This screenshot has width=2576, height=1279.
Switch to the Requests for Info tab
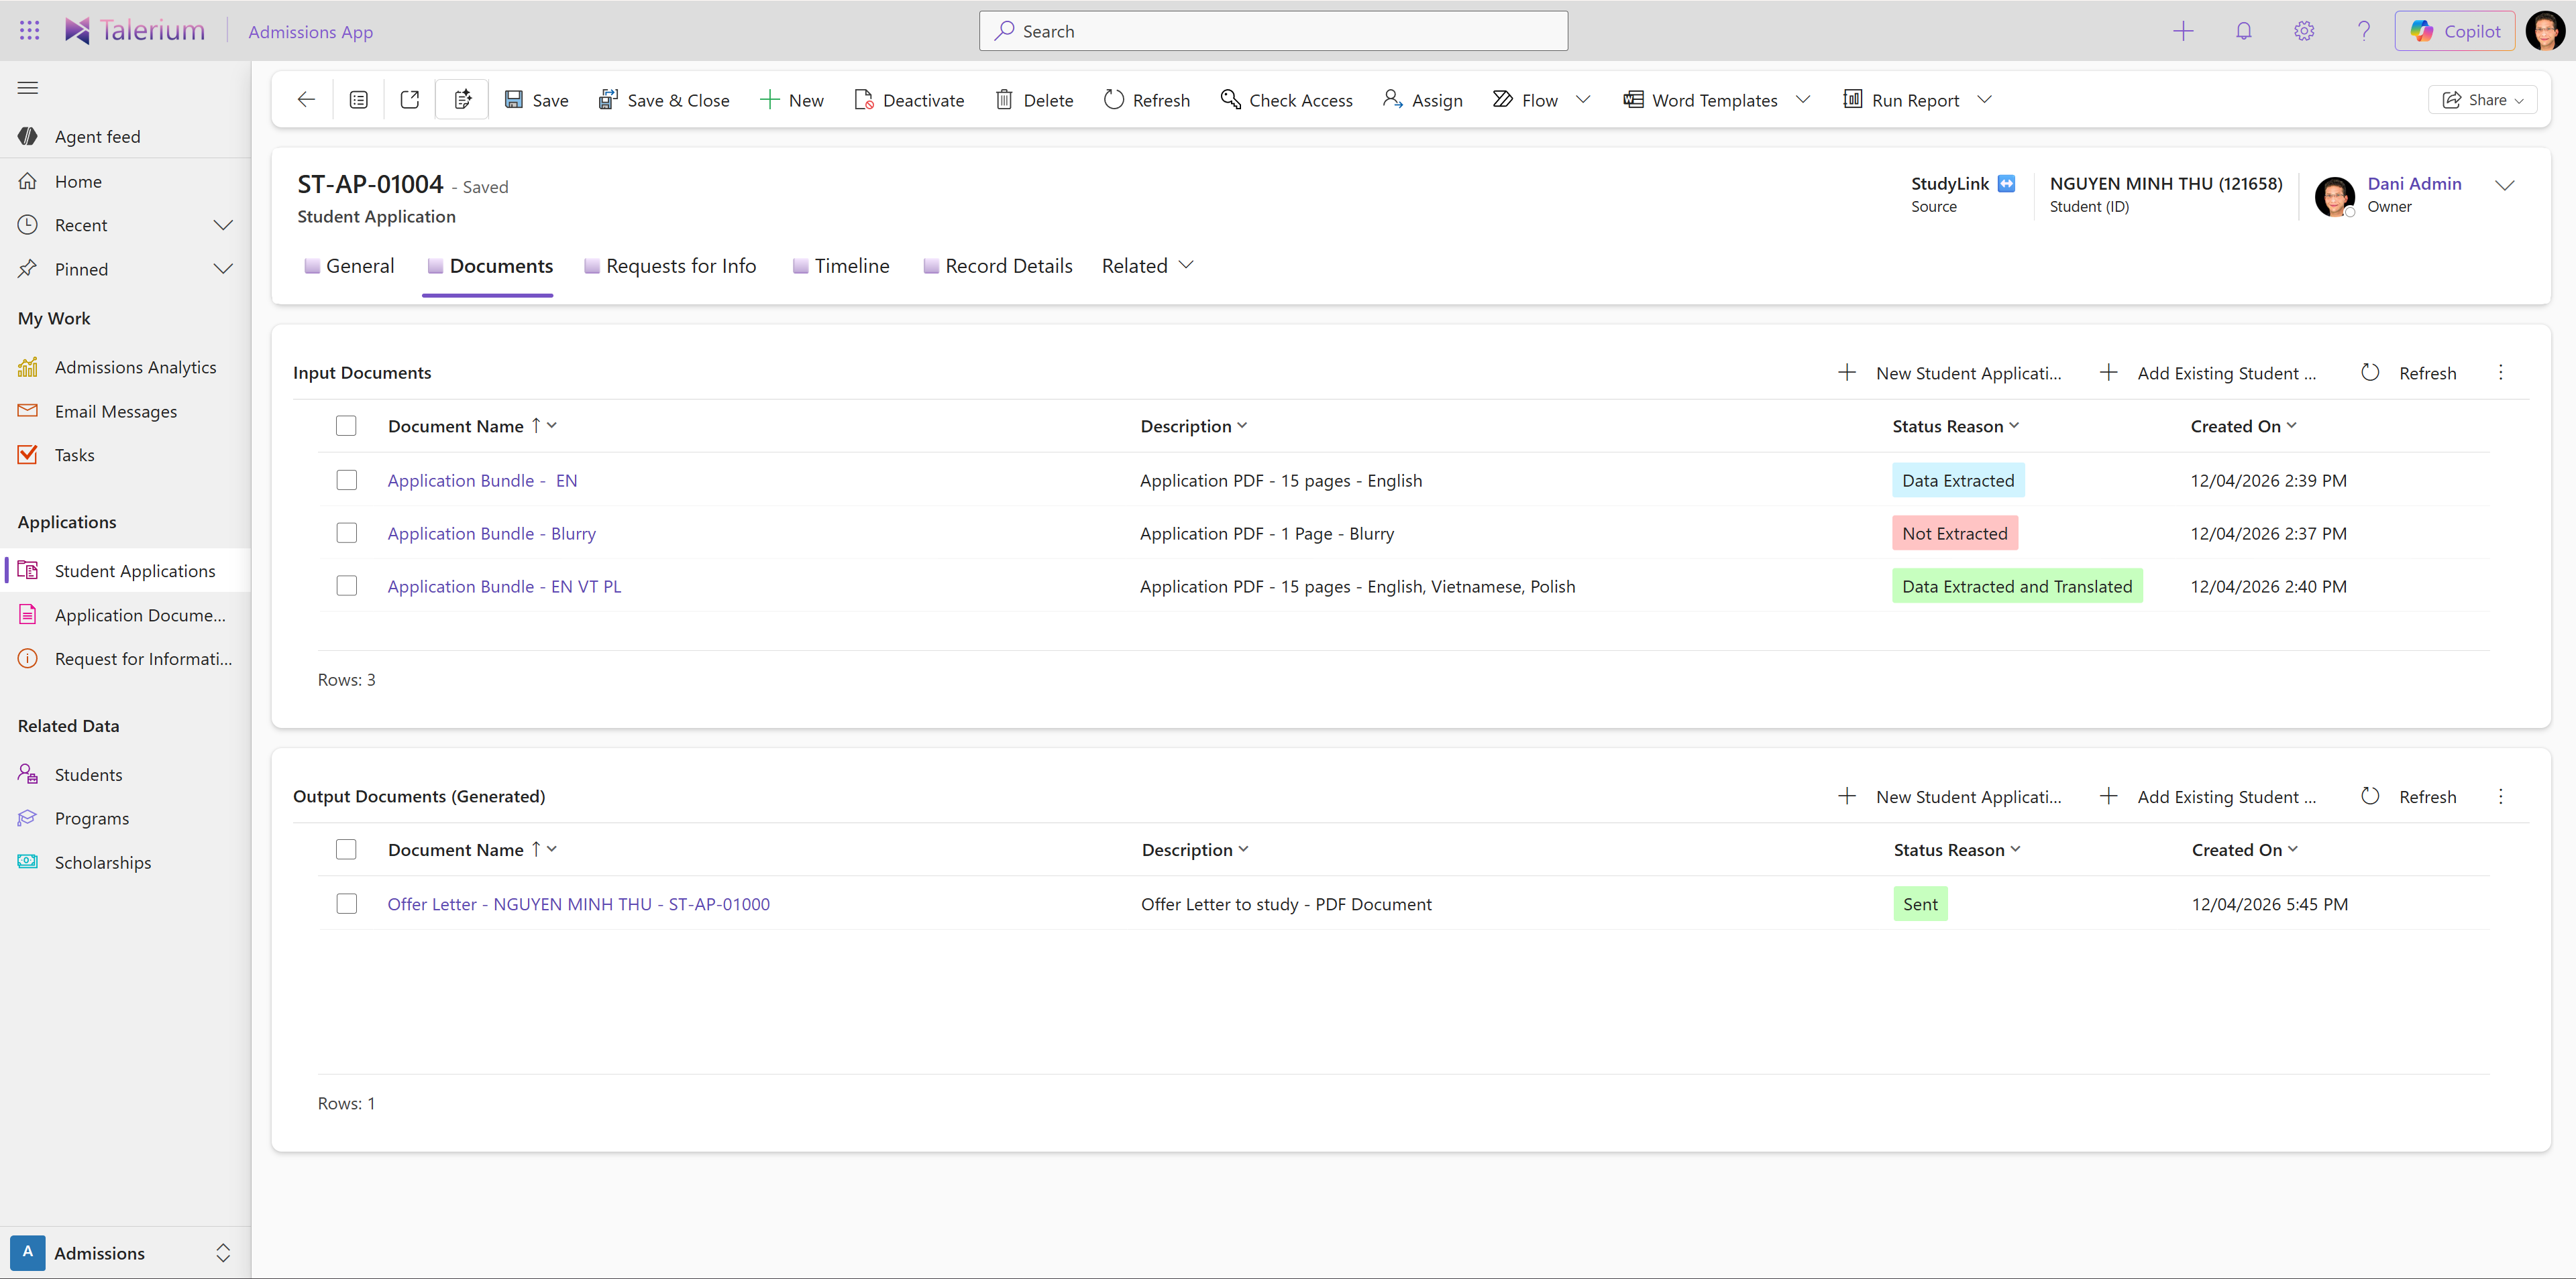point(680,266)
